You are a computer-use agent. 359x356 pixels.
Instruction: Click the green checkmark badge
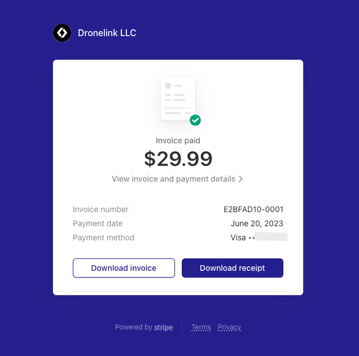[195, 120]
